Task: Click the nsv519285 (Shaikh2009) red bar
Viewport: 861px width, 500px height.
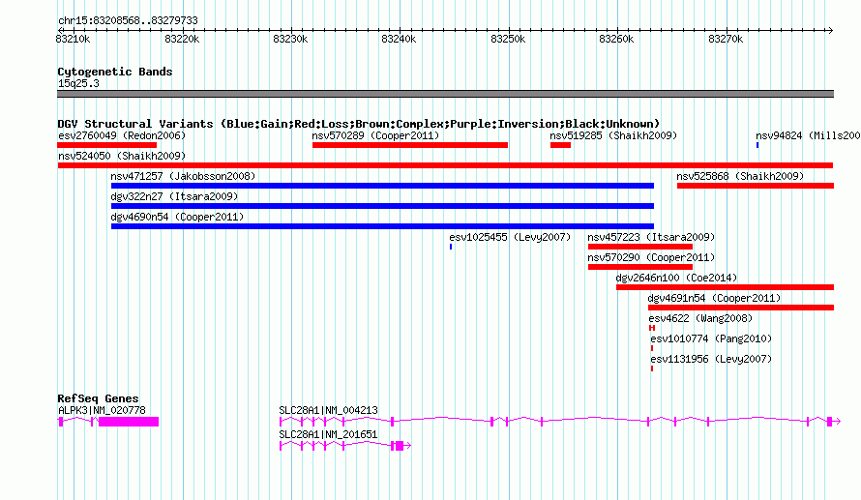Action: 561,145
